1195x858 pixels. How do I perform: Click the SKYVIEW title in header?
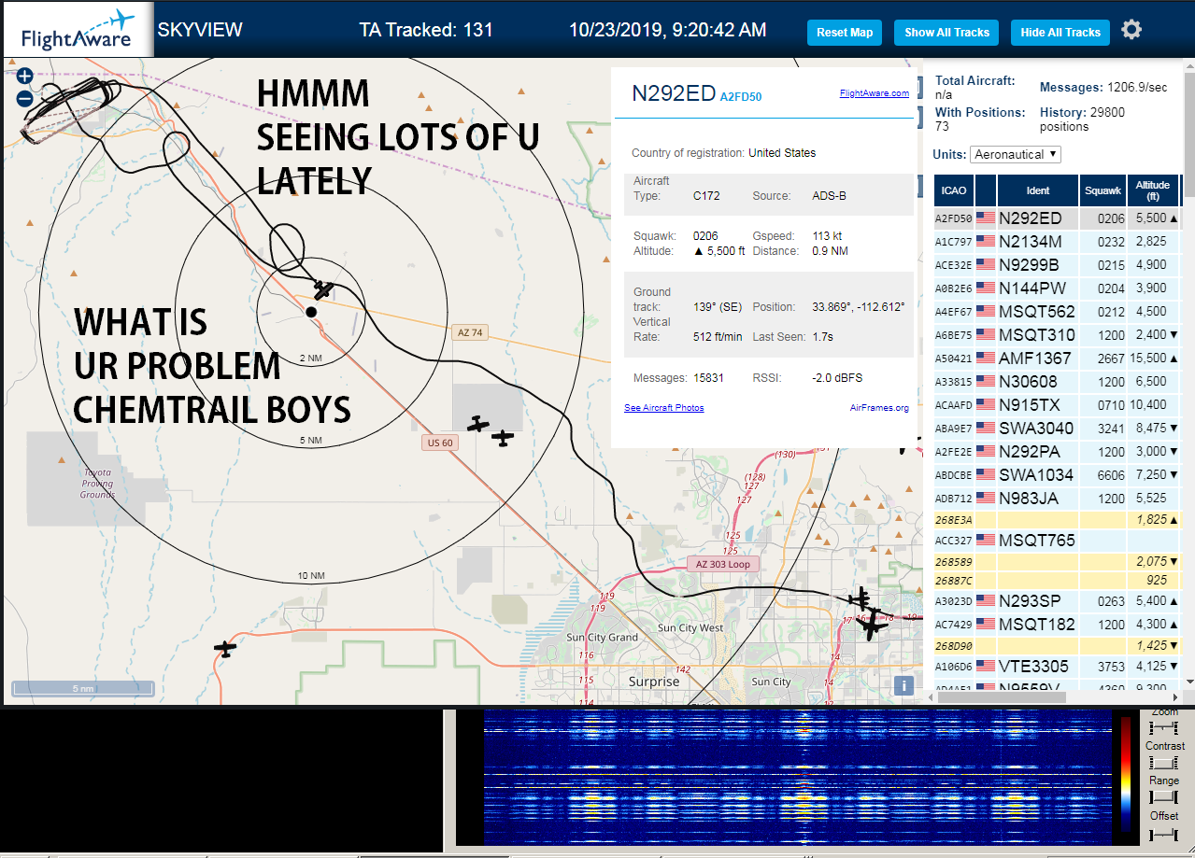pos(200,30)
